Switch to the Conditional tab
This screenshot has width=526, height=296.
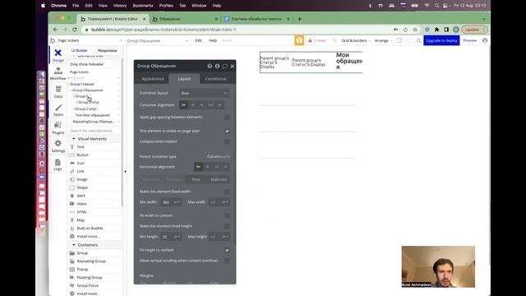tap(215, 79)
